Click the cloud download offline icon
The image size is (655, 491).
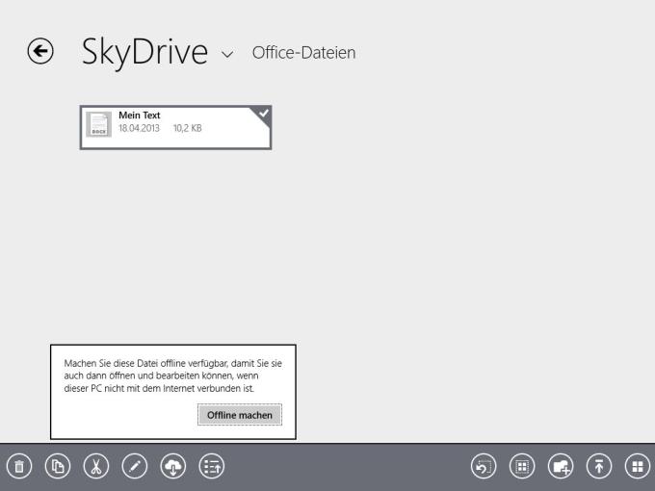173,466
